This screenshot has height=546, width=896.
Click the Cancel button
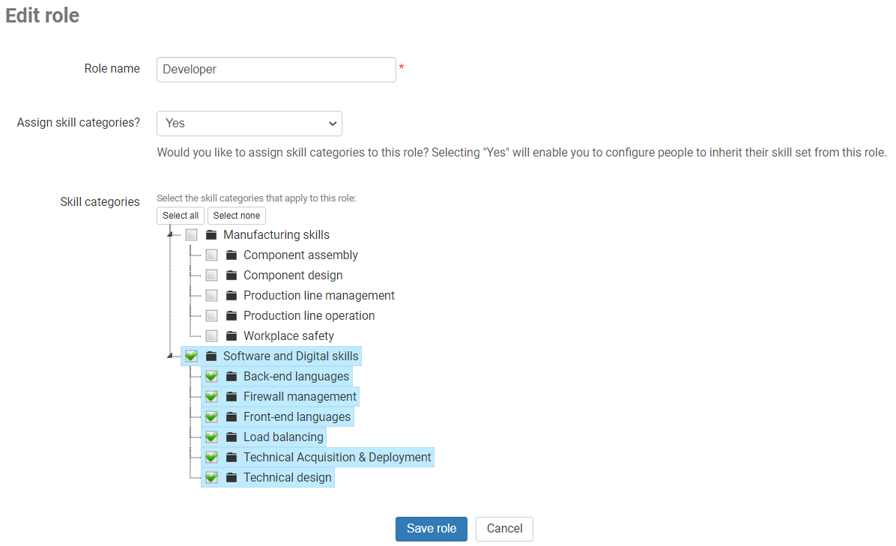(504, 529)
